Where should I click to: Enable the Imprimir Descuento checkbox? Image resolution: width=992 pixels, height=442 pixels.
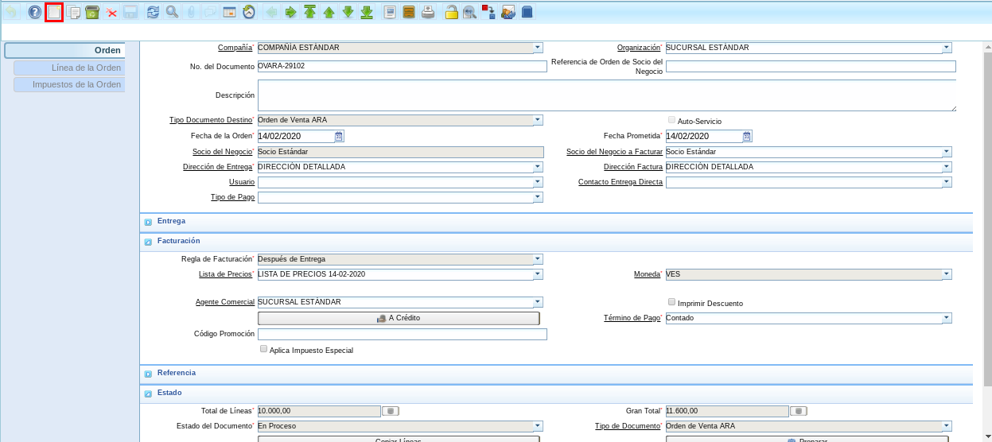(672, 303)
